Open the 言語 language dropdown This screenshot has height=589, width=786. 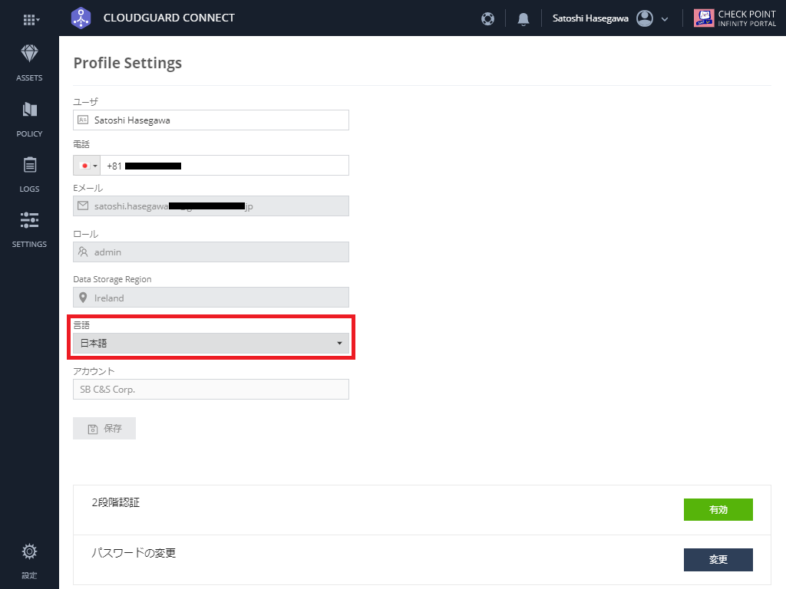click(x=211, y=343)
